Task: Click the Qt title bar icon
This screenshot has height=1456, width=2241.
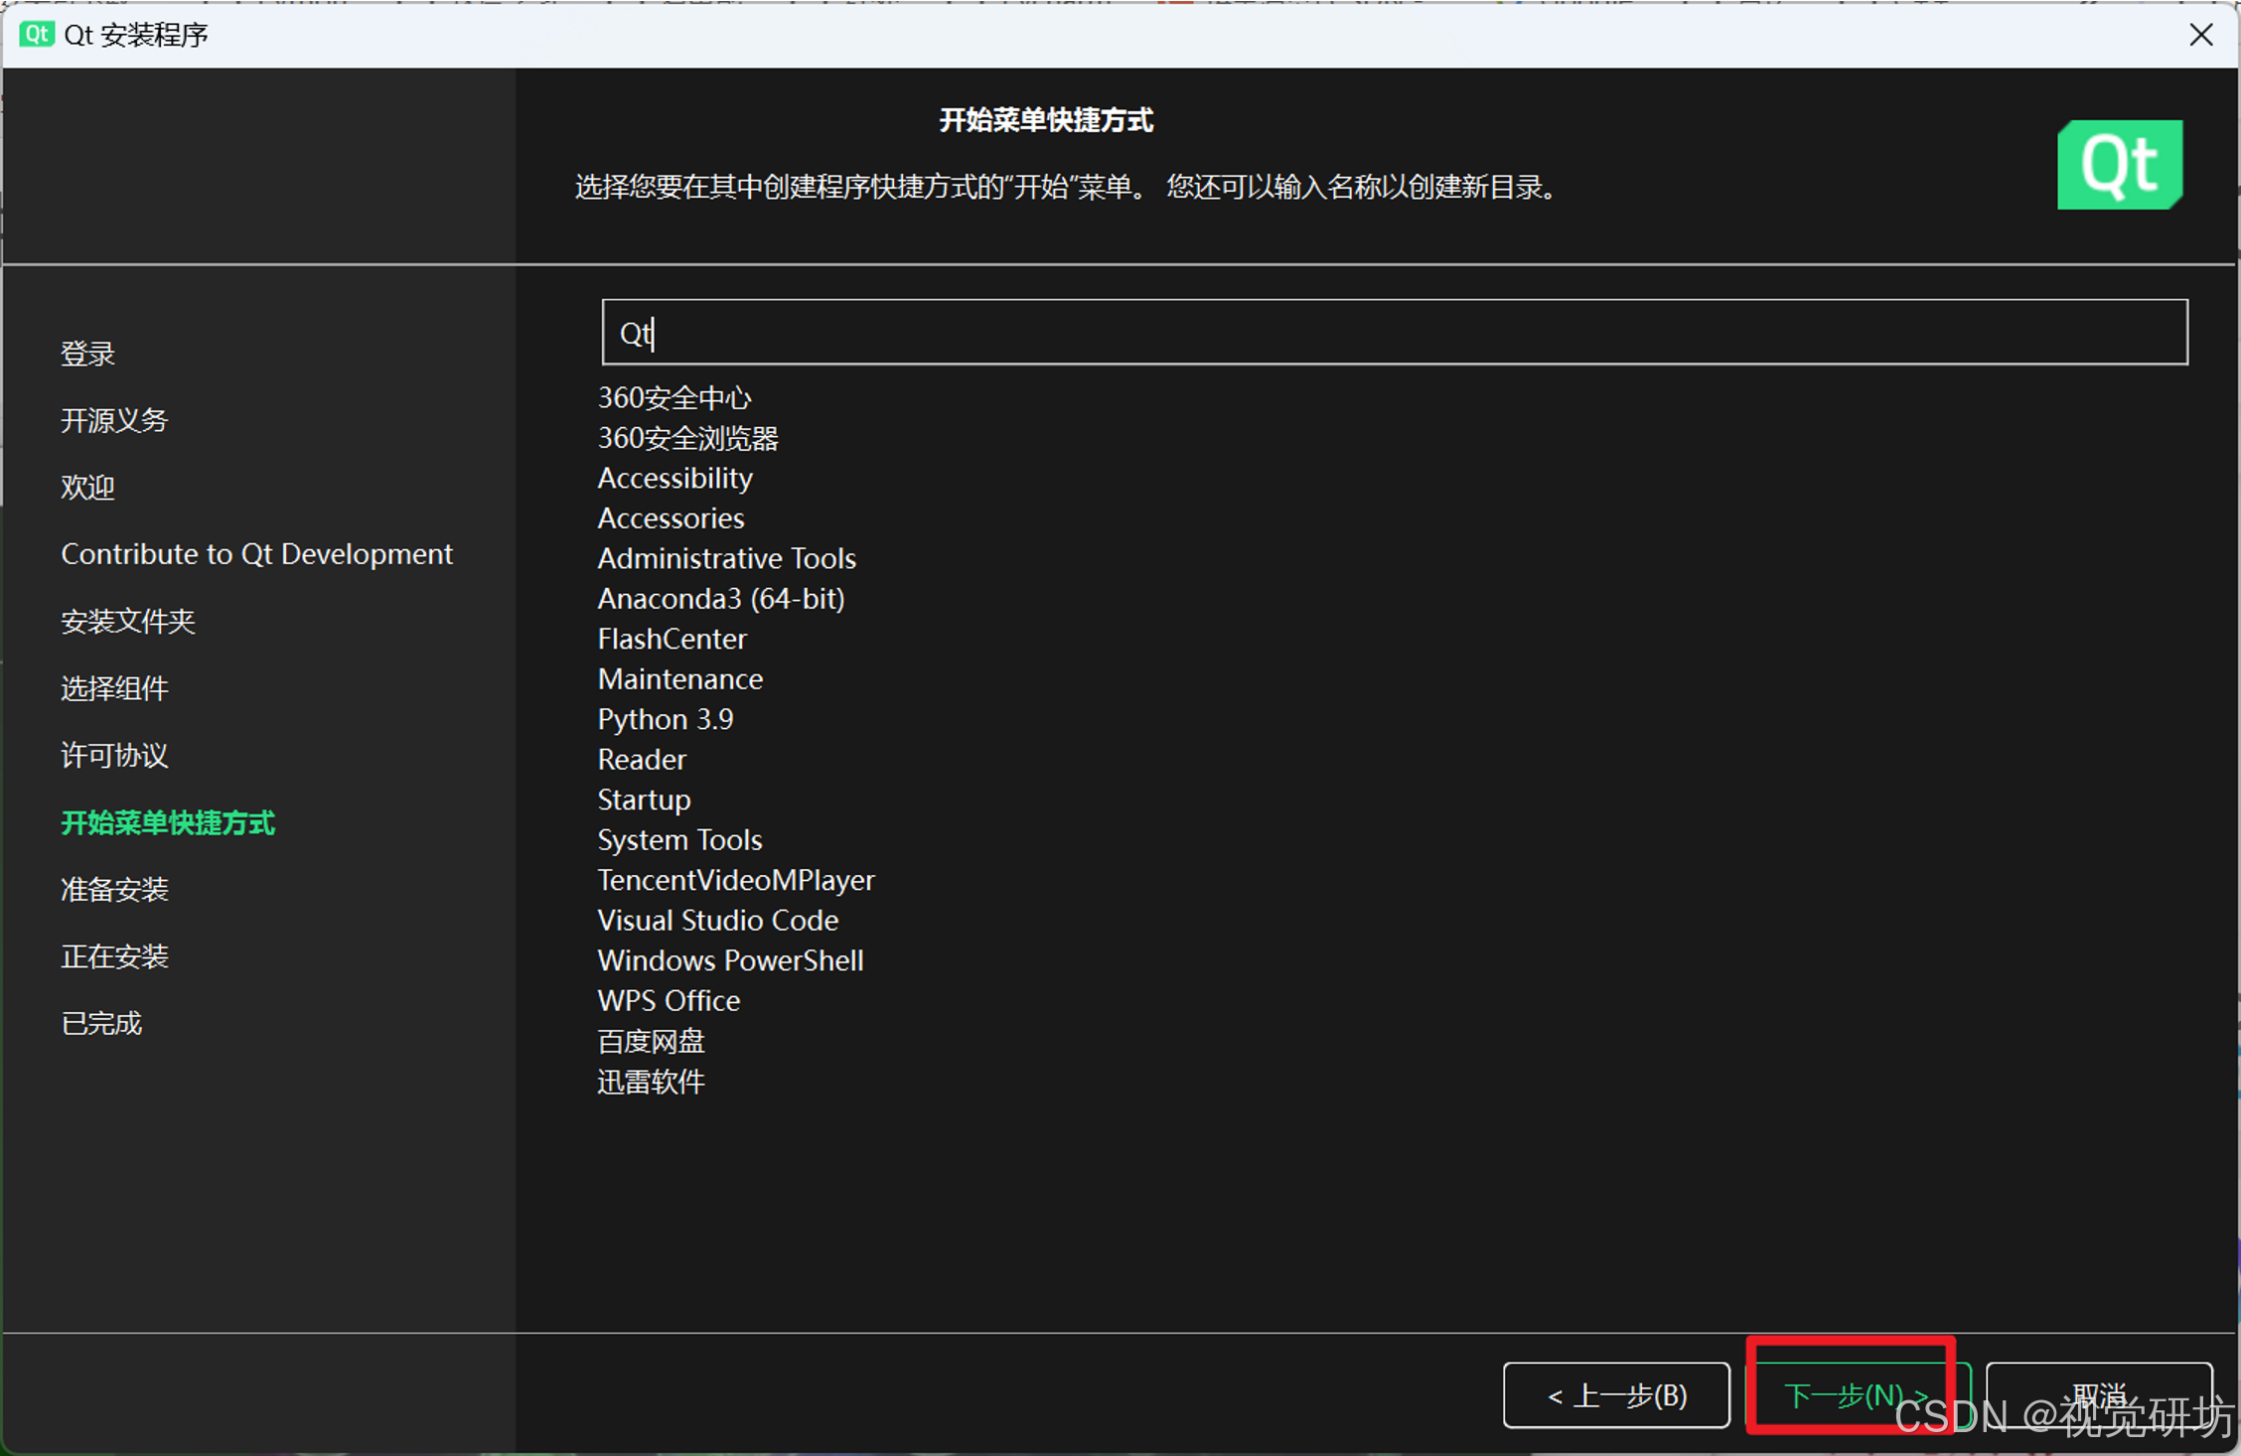Action: pyautogui.click(x=37, y=34)
